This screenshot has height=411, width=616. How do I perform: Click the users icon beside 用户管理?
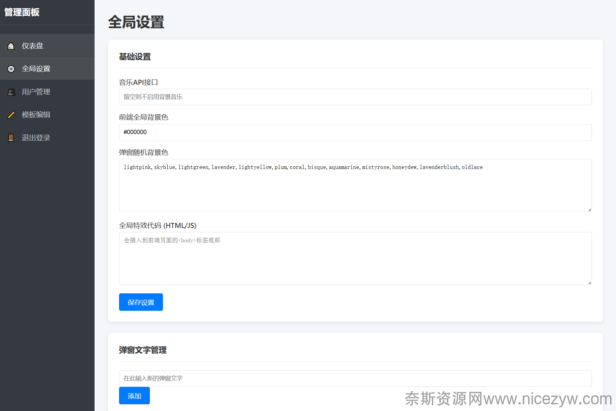click(x=11, y=92)
